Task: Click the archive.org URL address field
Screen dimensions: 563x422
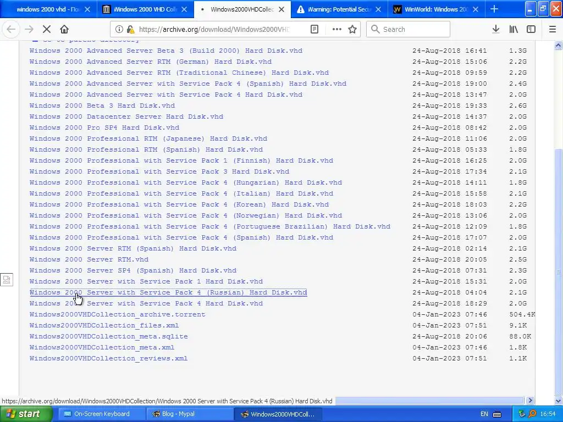Action: pyautogui.click(x=214, y=29)
